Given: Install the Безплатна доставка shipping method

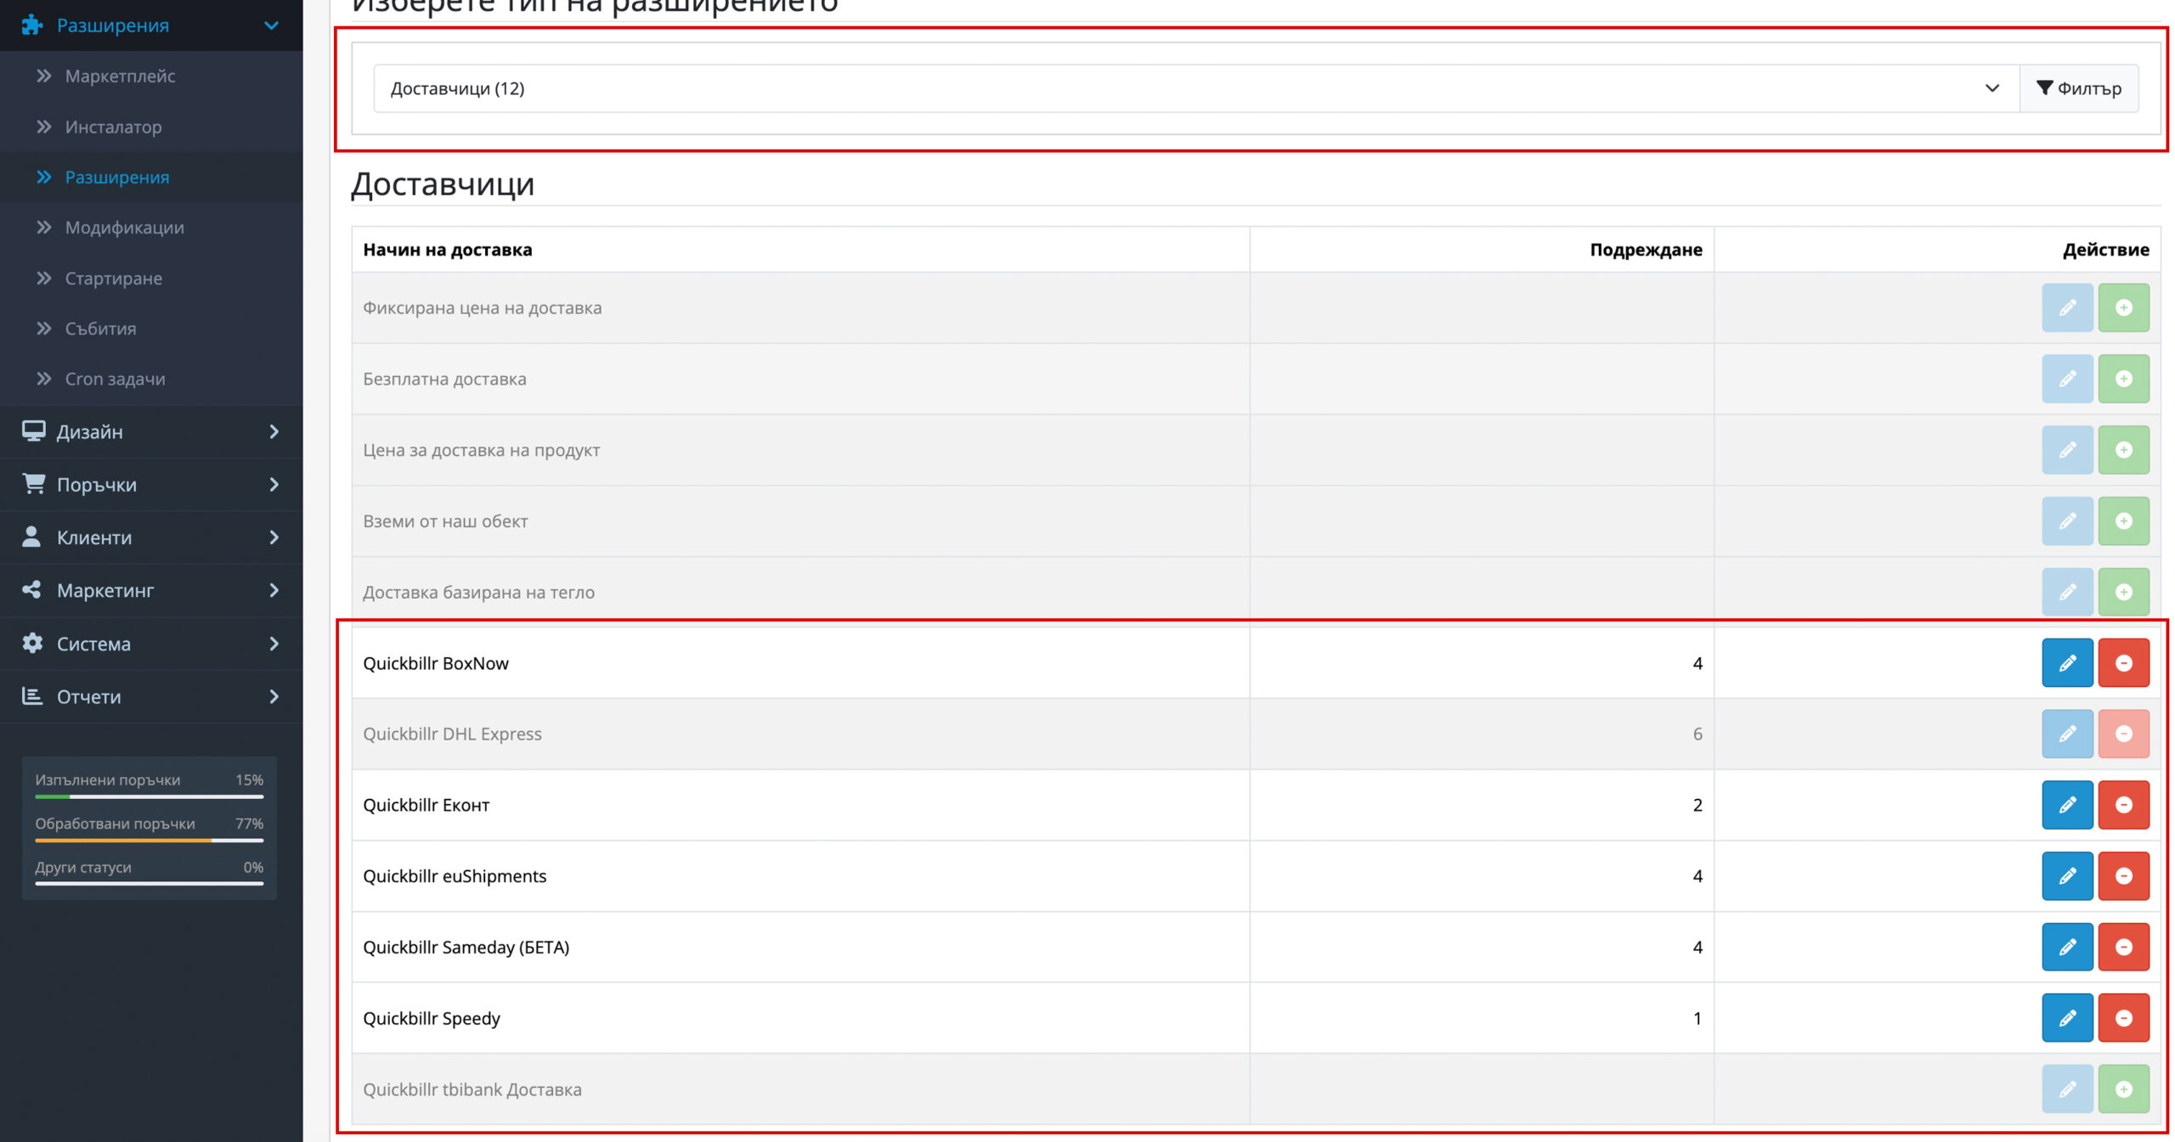Looking at the screenshot, I should [x=2122, y=379].
